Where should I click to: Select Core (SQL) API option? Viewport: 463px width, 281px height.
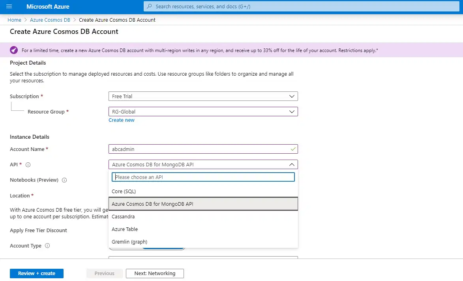point(203,192)
